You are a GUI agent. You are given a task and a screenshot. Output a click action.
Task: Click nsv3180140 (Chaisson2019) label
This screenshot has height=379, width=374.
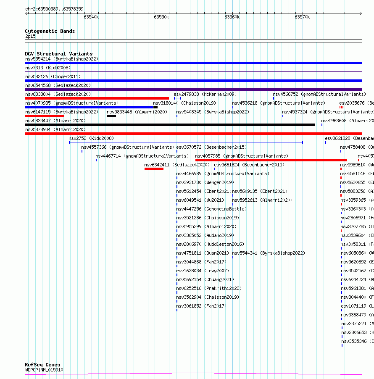(184, 103)
